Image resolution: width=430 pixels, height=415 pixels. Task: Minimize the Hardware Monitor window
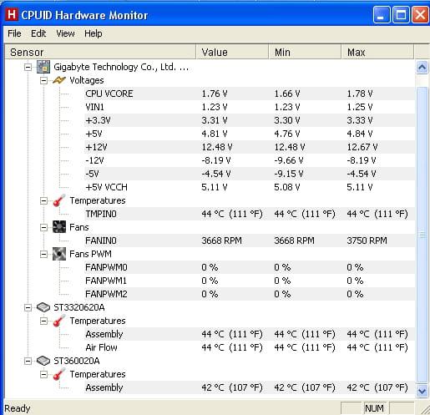pos(382,15)
